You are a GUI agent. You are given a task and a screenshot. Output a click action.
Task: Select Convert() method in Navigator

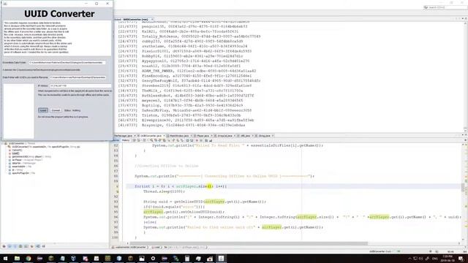tap(17, 150)
